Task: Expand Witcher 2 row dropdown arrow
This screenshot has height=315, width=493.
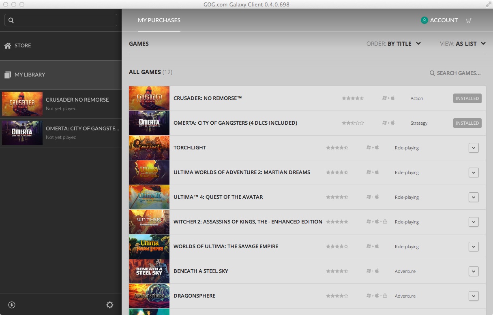Action: (x=474, y=222)
